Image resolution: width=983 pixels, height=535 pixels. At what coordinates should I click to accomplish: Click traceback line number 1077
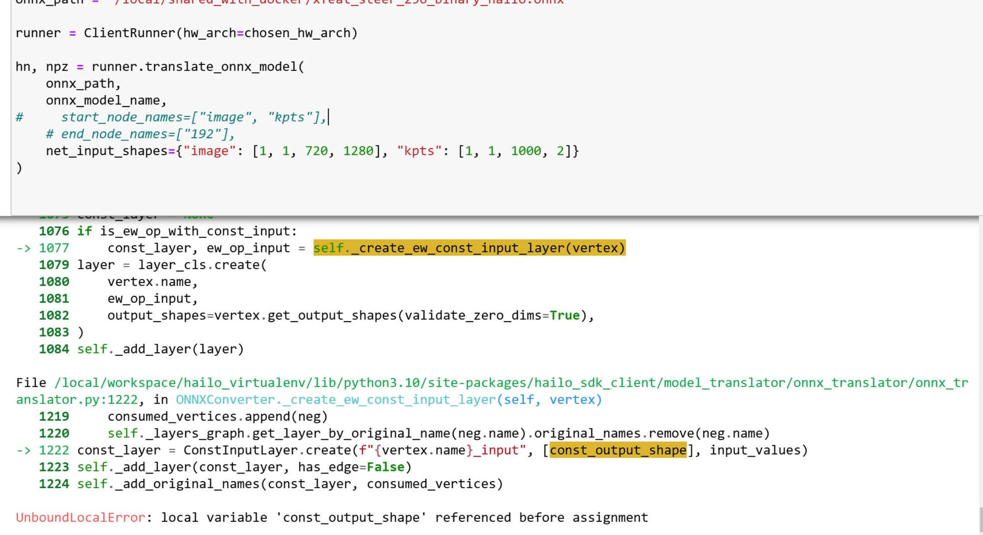click(54, 248)
